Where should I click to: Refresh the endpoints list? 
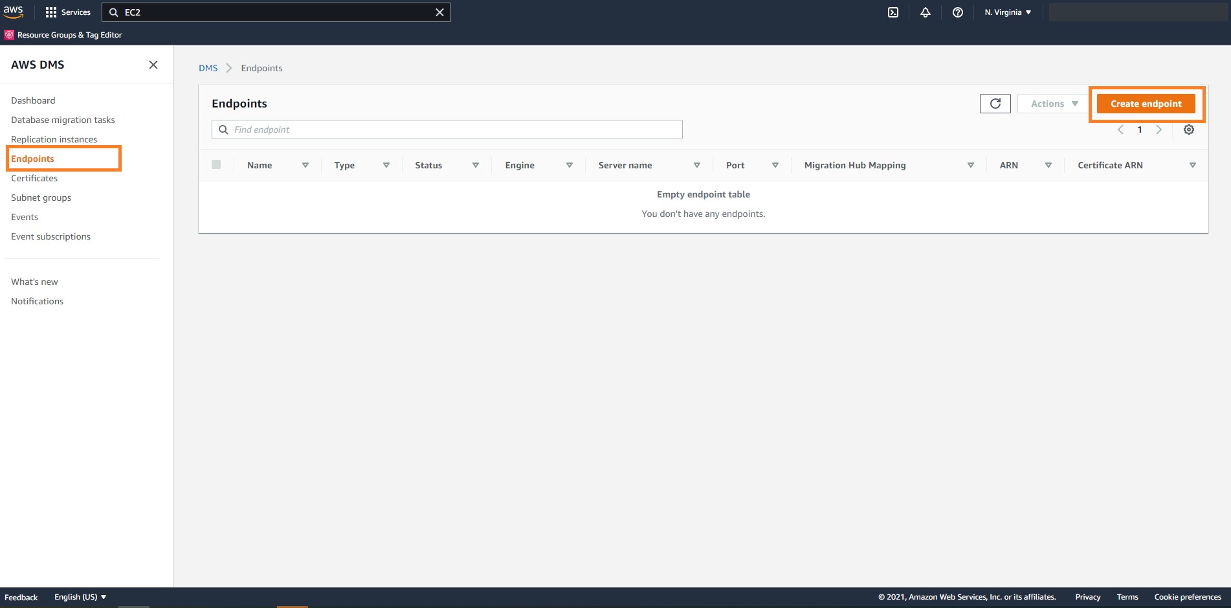click(995, 104)
